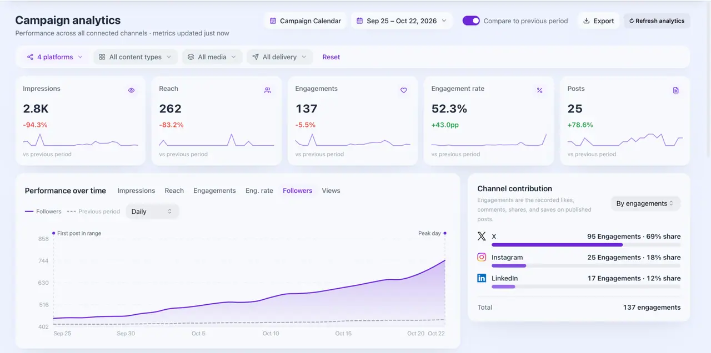Image resolution: width=711 pixels, height=353 pixels.
Task: Click the -83.2% reach change text
Action: click(x=172, y=125)
